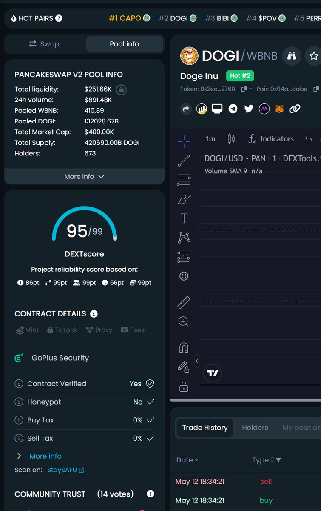Click the GoPlus Security logo
The width and height of the screenshot is (321, 511).
(19, 358)
